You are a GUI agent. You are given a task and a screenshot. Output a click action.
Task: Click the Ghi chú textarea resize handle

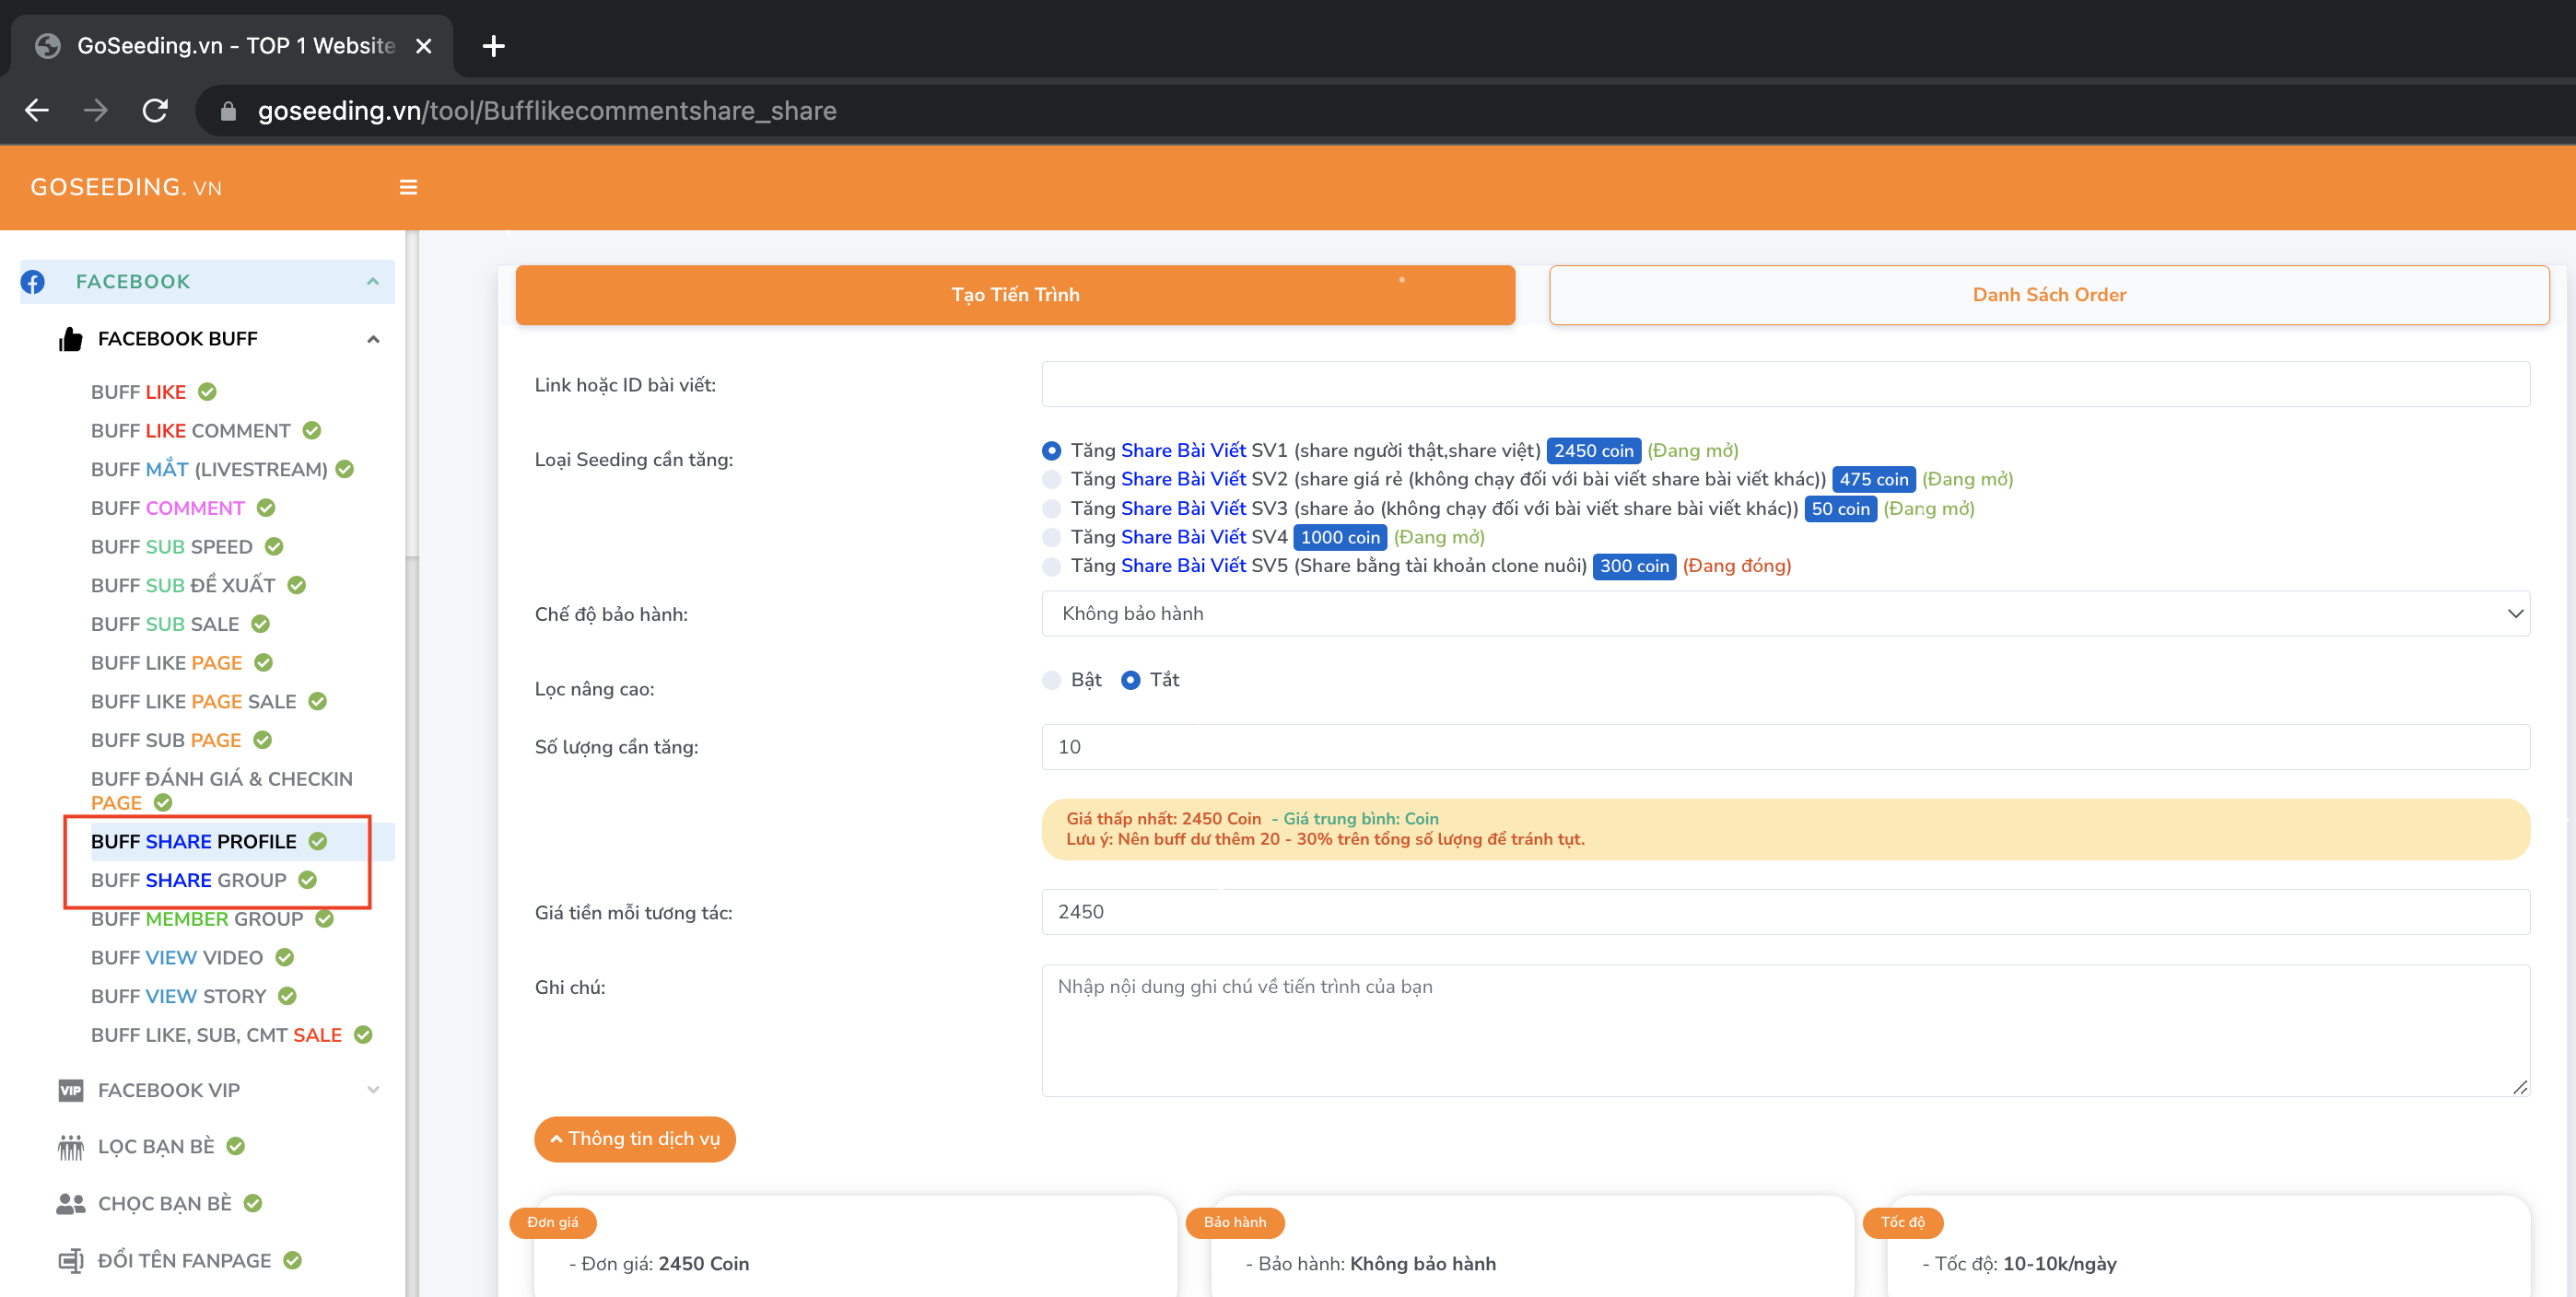2520,1087
